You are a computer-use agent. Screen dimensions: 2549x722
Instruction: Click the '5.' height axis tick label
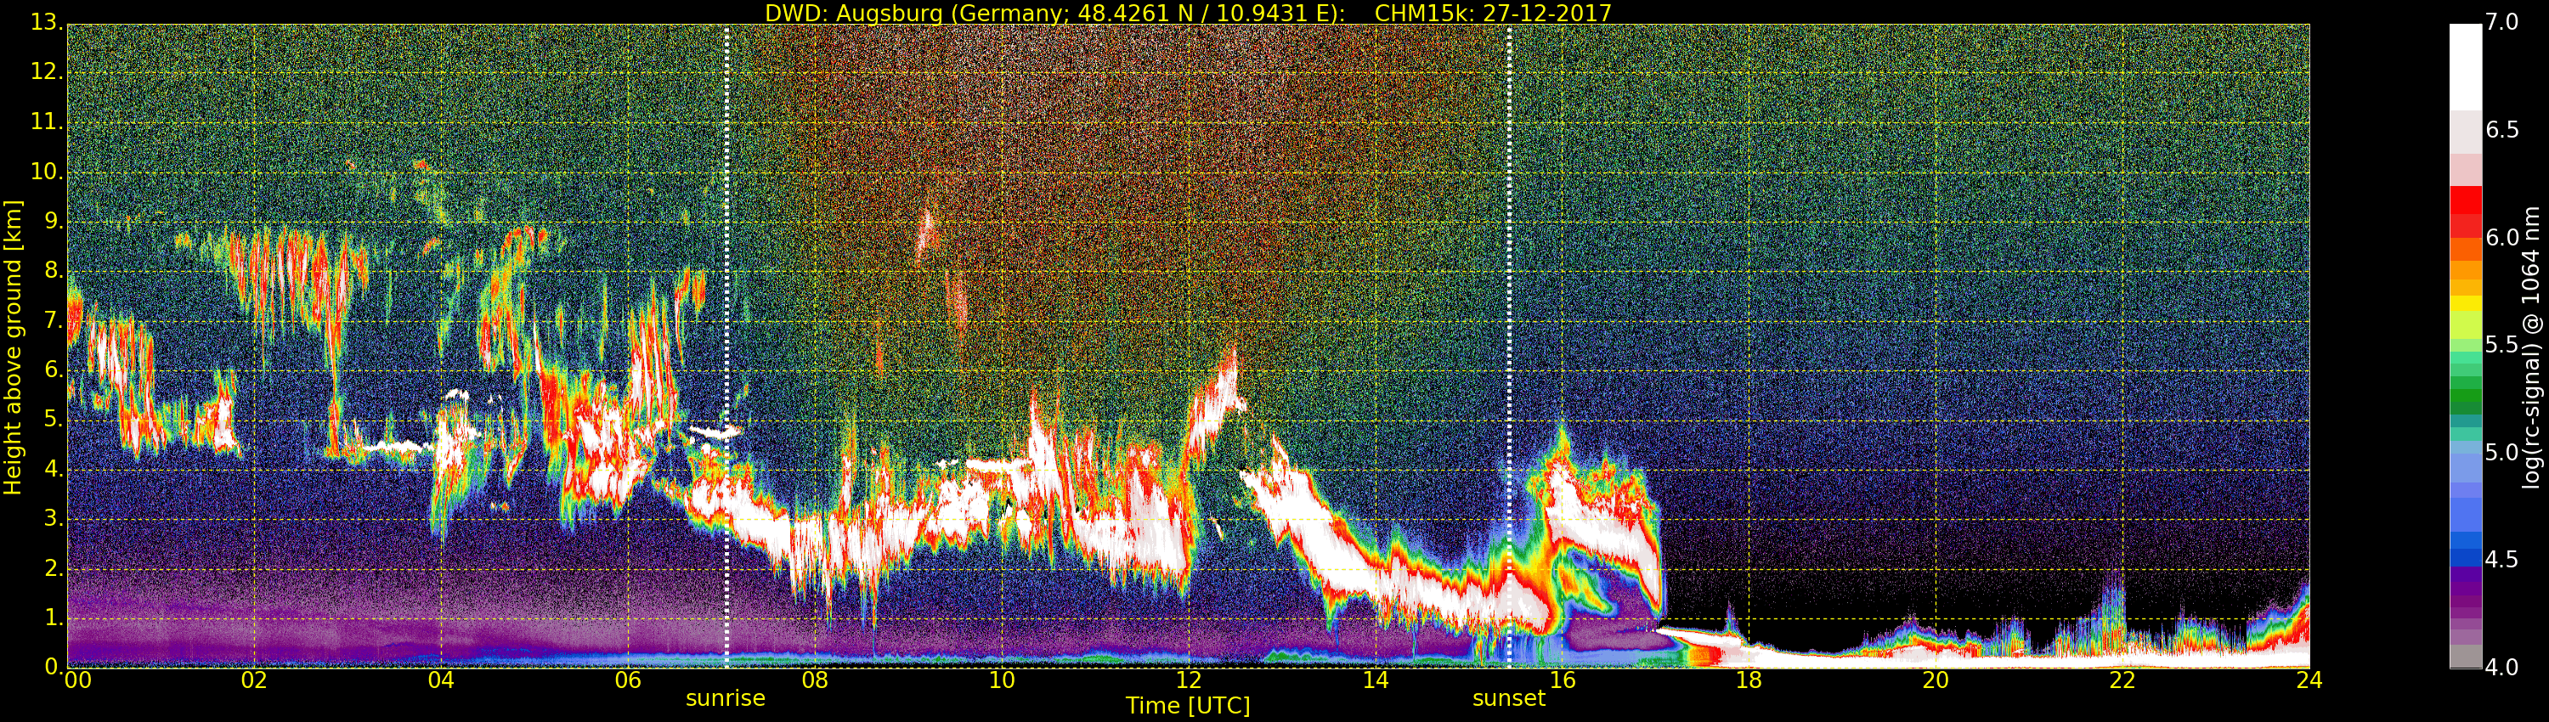pos(54,420)
